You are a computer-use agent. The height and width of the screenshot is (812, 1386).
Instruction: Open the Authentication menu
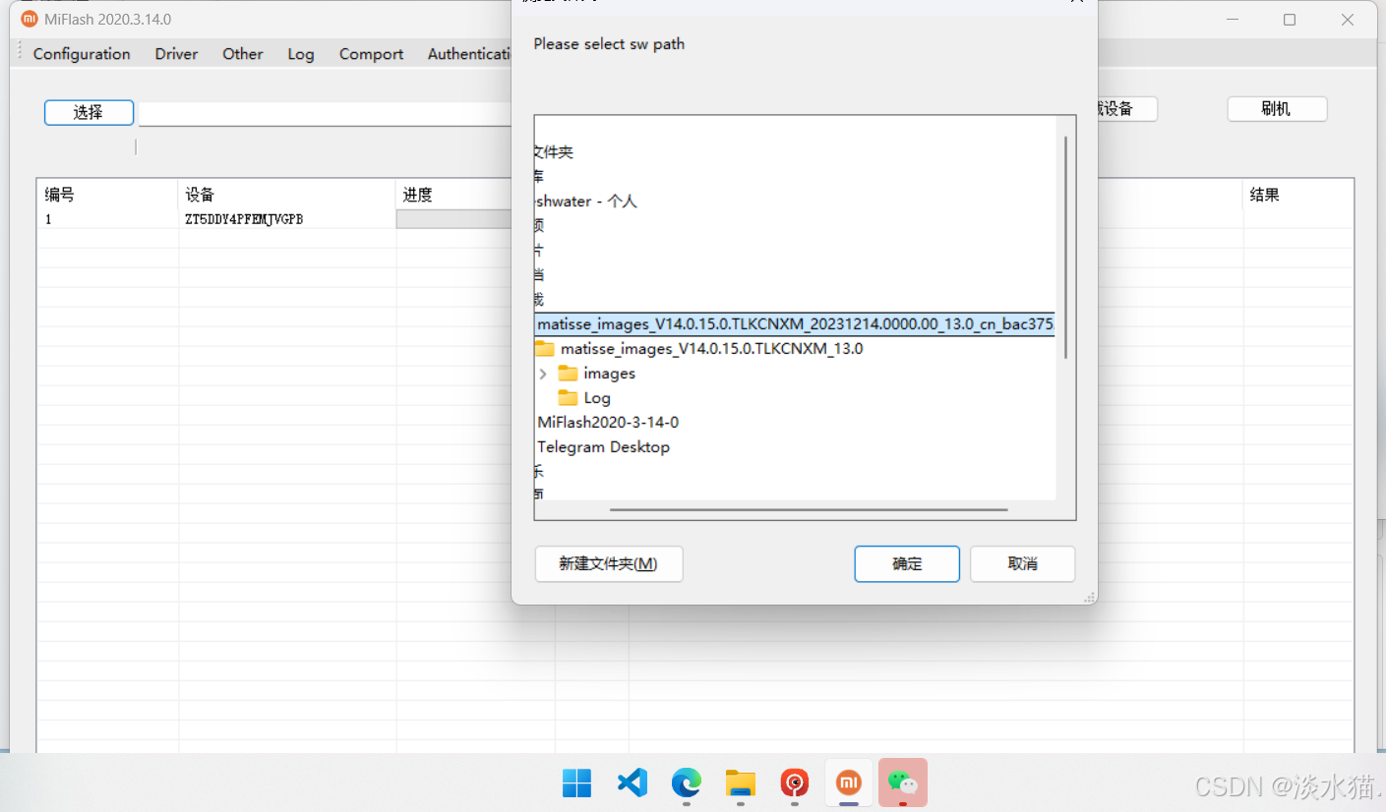[470, 54]
